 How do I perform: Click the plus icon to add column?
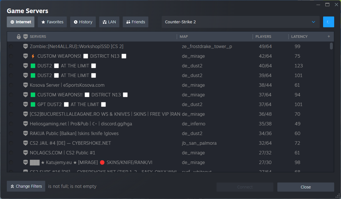tap(329, 36)
